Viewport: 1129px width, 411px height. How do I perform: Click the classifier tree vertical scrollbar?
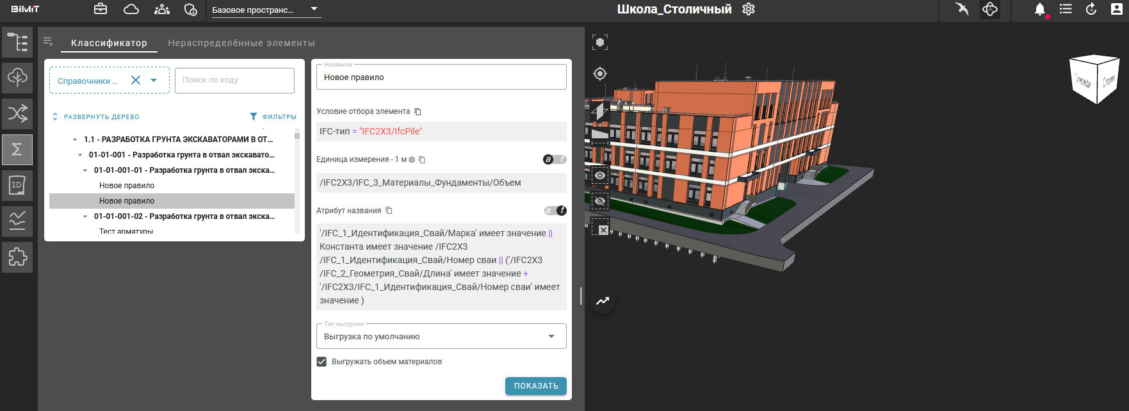click(x=297, y=179)
